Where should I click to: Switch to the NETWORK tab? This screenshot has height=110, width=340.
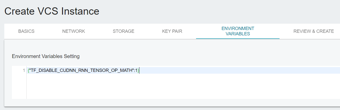(x=74, y=31)
